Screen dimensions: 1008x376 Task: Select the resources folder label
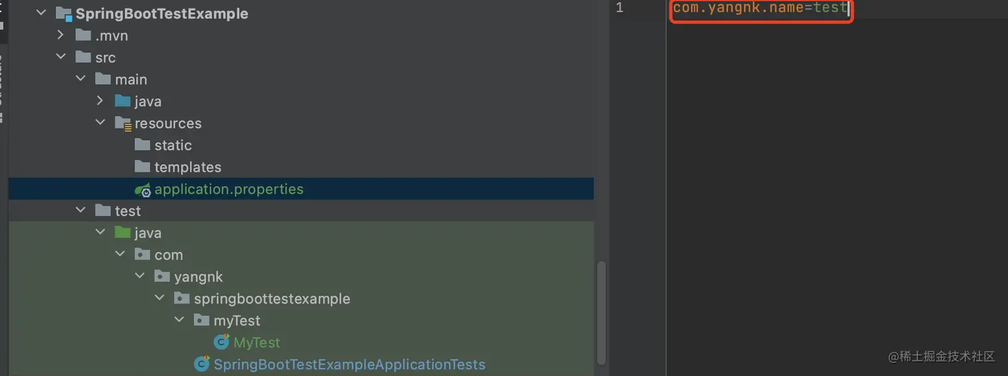pos(168,123)
